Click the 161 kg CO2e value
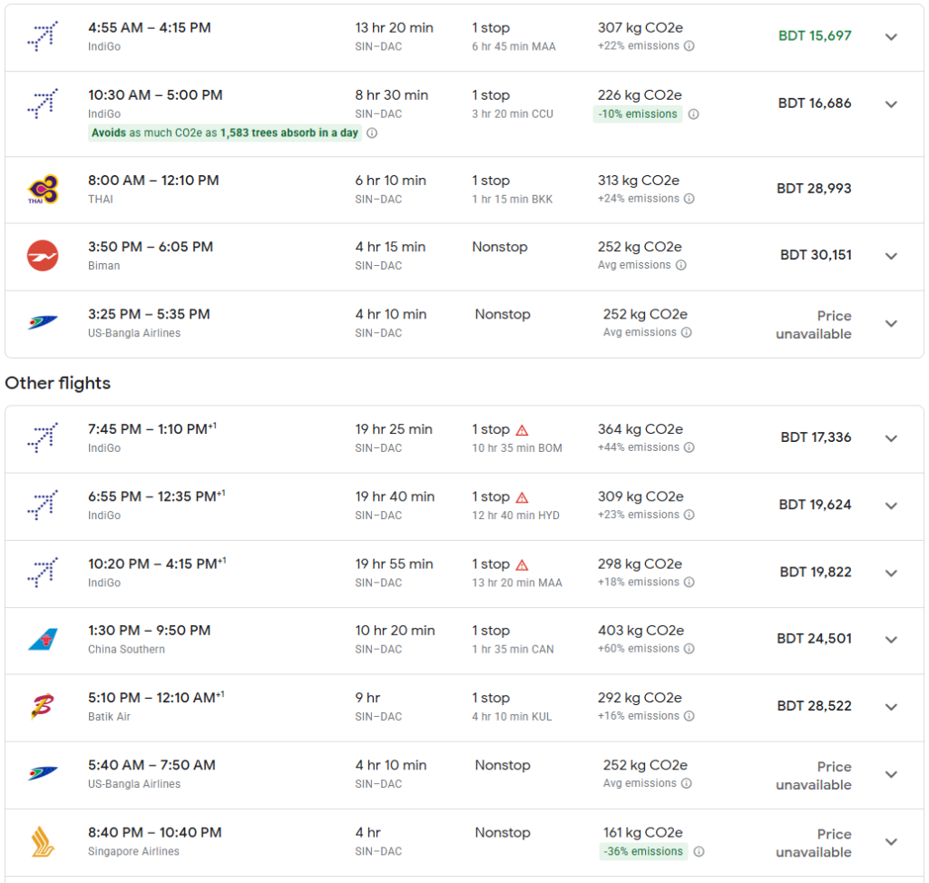Screen dimensions: 929x883 (643, 832)
